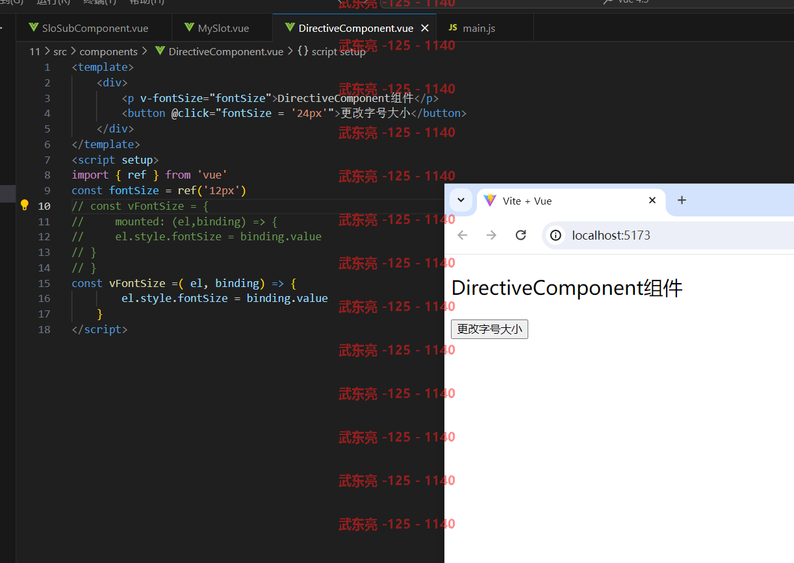Click the v-fontSize="fontSize" attribute
This screenshot has height=563, width=794.
pos(206,98)
